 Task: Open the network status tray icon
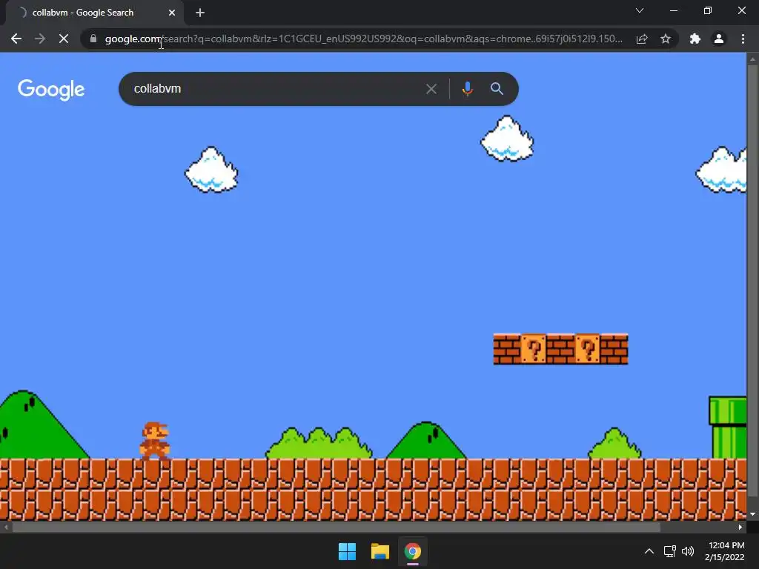point(670,551)
